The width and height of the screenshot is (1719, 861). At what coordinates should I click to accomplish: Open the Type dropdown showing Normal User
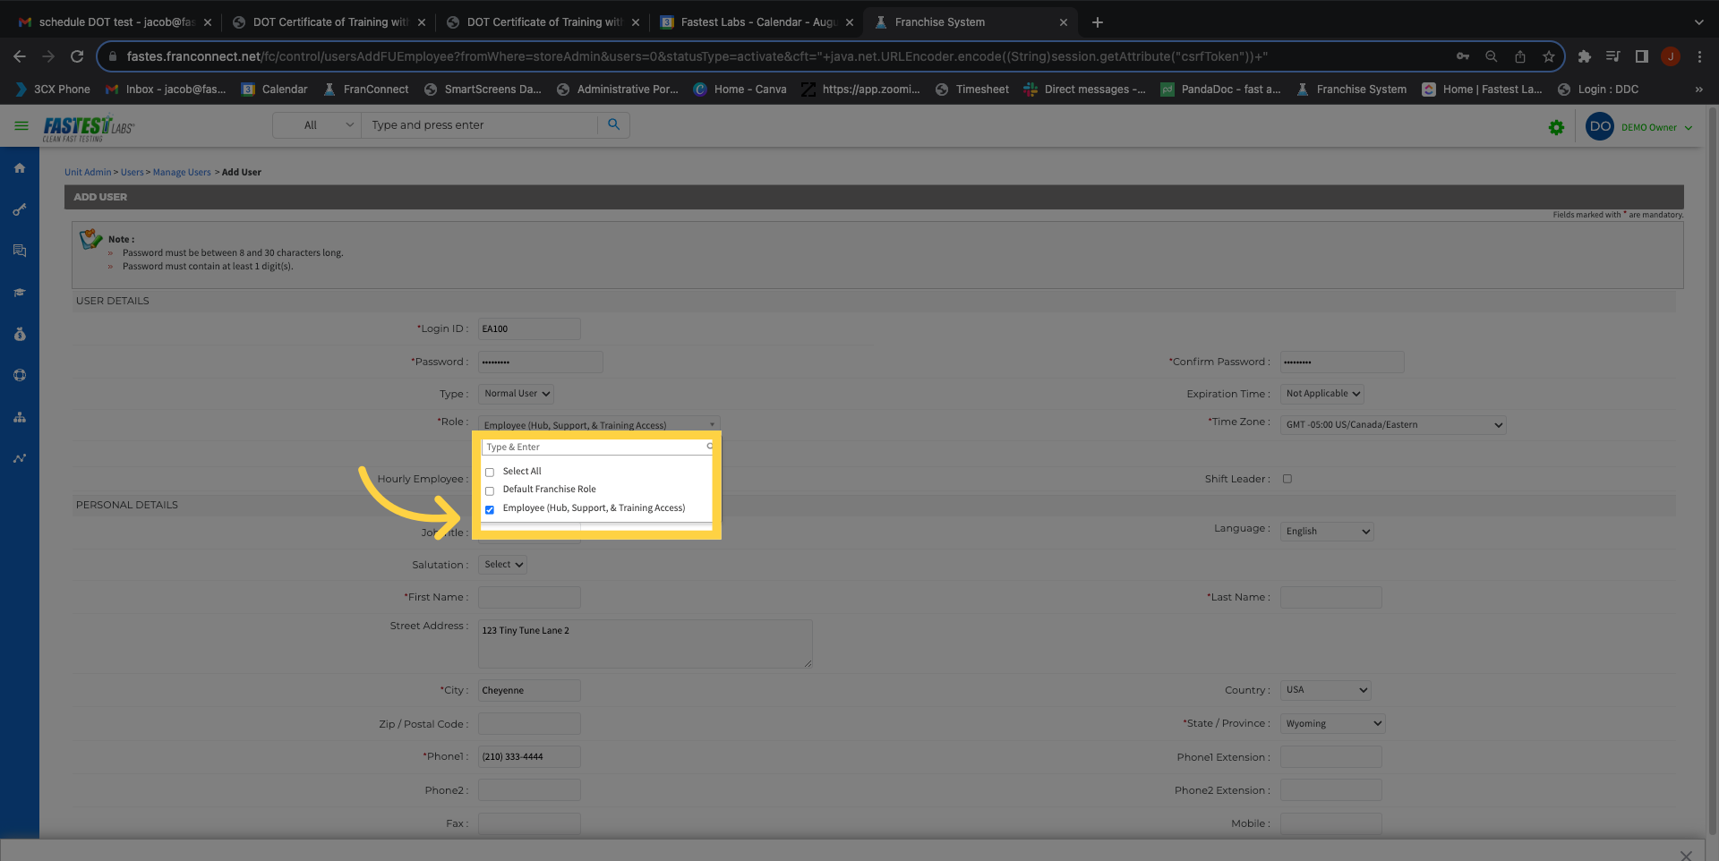pyautogui.click(x=517, y=394)
